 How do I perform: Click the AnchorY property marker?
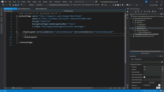coord(161,70)
